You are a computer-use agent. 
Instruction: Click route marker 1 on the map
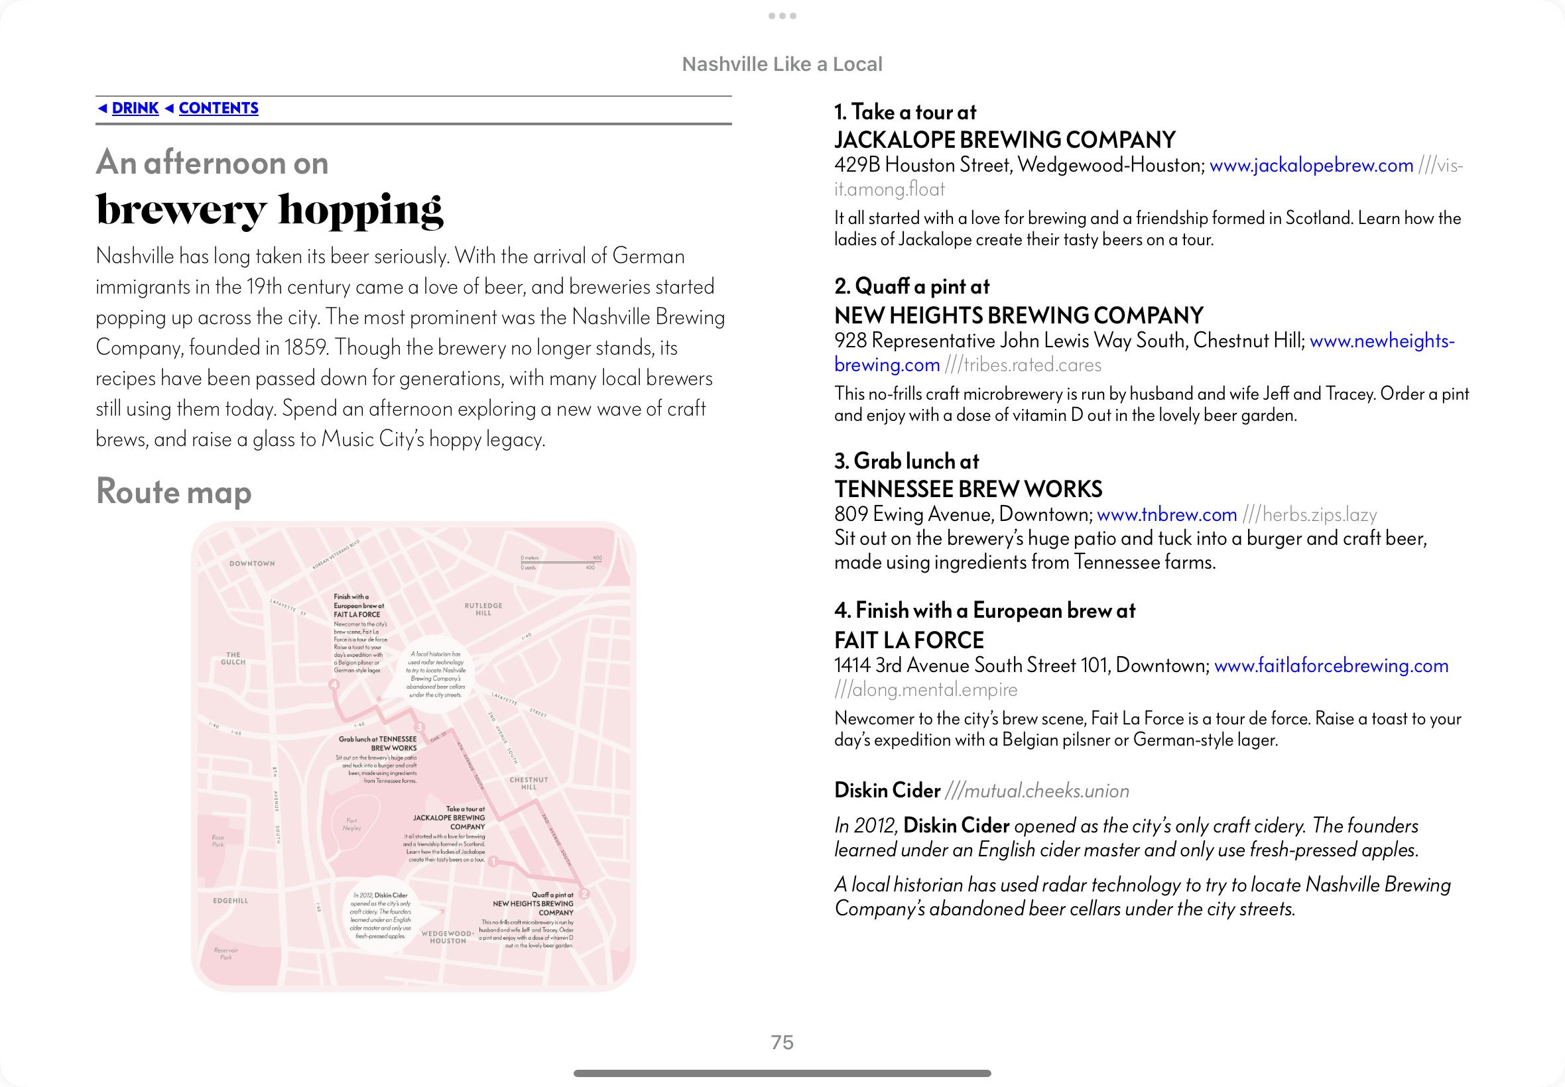point(493,862)
